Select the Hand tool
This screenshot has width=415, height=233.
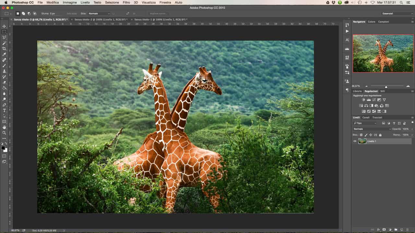pyautogui.click(x=4, y=128)
